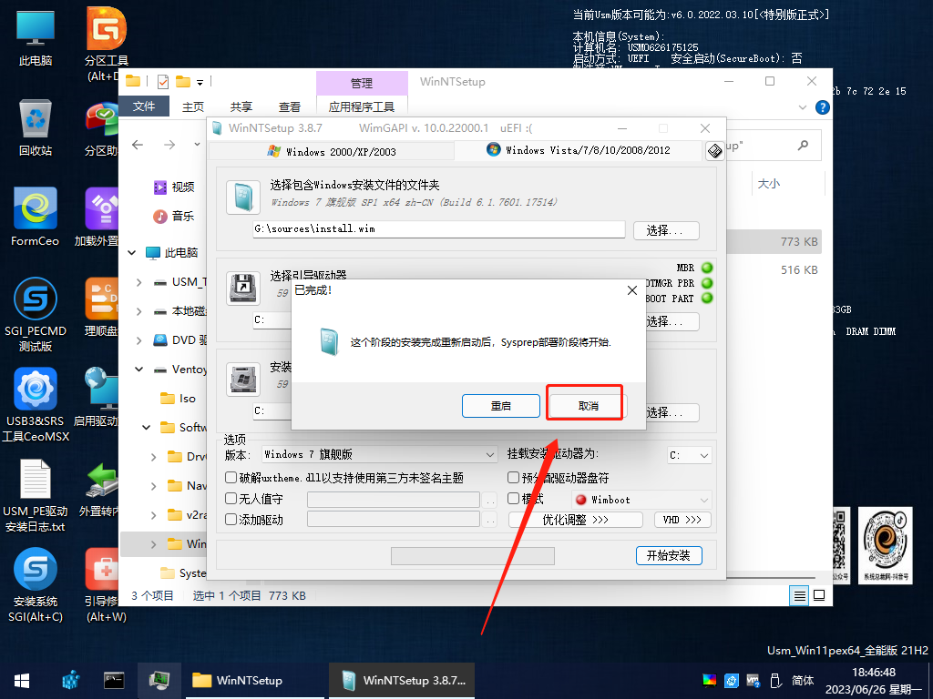Expand the 本地磁盘 tree node
933x699 pixels.
point(139,311)
